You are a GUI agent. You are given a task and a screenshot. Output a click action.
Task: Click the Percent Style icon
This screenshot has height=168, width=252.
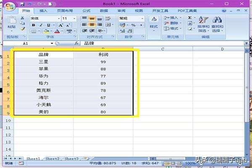pos(133,25)
